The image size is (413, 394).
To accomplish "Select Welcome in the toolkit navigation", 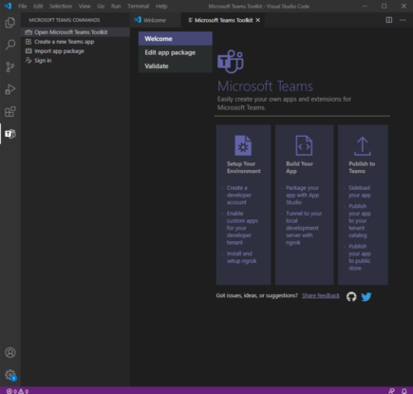I will pos(176,39).
